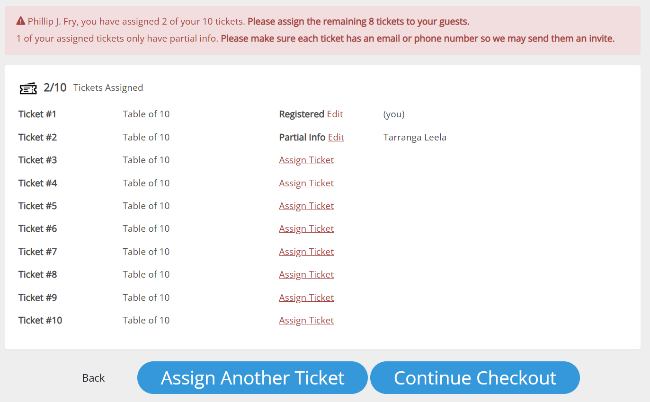
Task: Assign Ticket #3 to a guest
Action: pyautogui.click(x=306, y=160)
